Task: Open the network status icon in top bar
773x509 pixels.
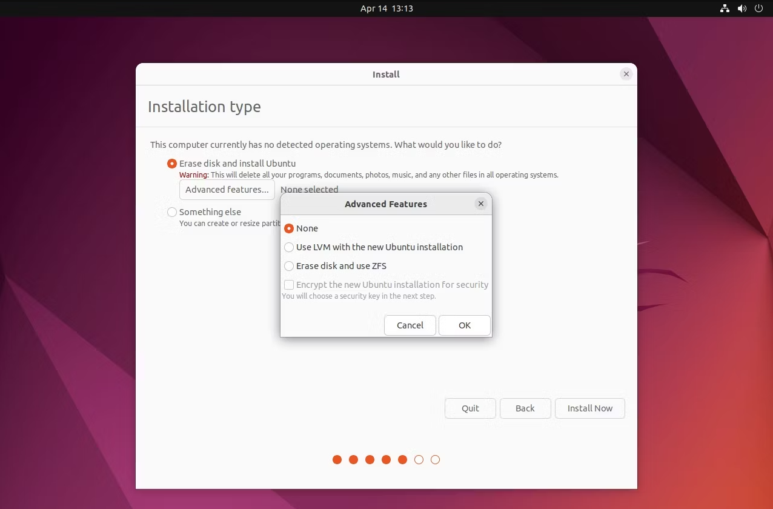Action: pos(725,8)
